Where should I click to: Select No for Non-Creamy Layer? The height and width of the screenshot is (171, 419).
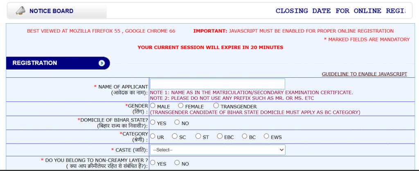pyautogui.click(x=177, y=163)
